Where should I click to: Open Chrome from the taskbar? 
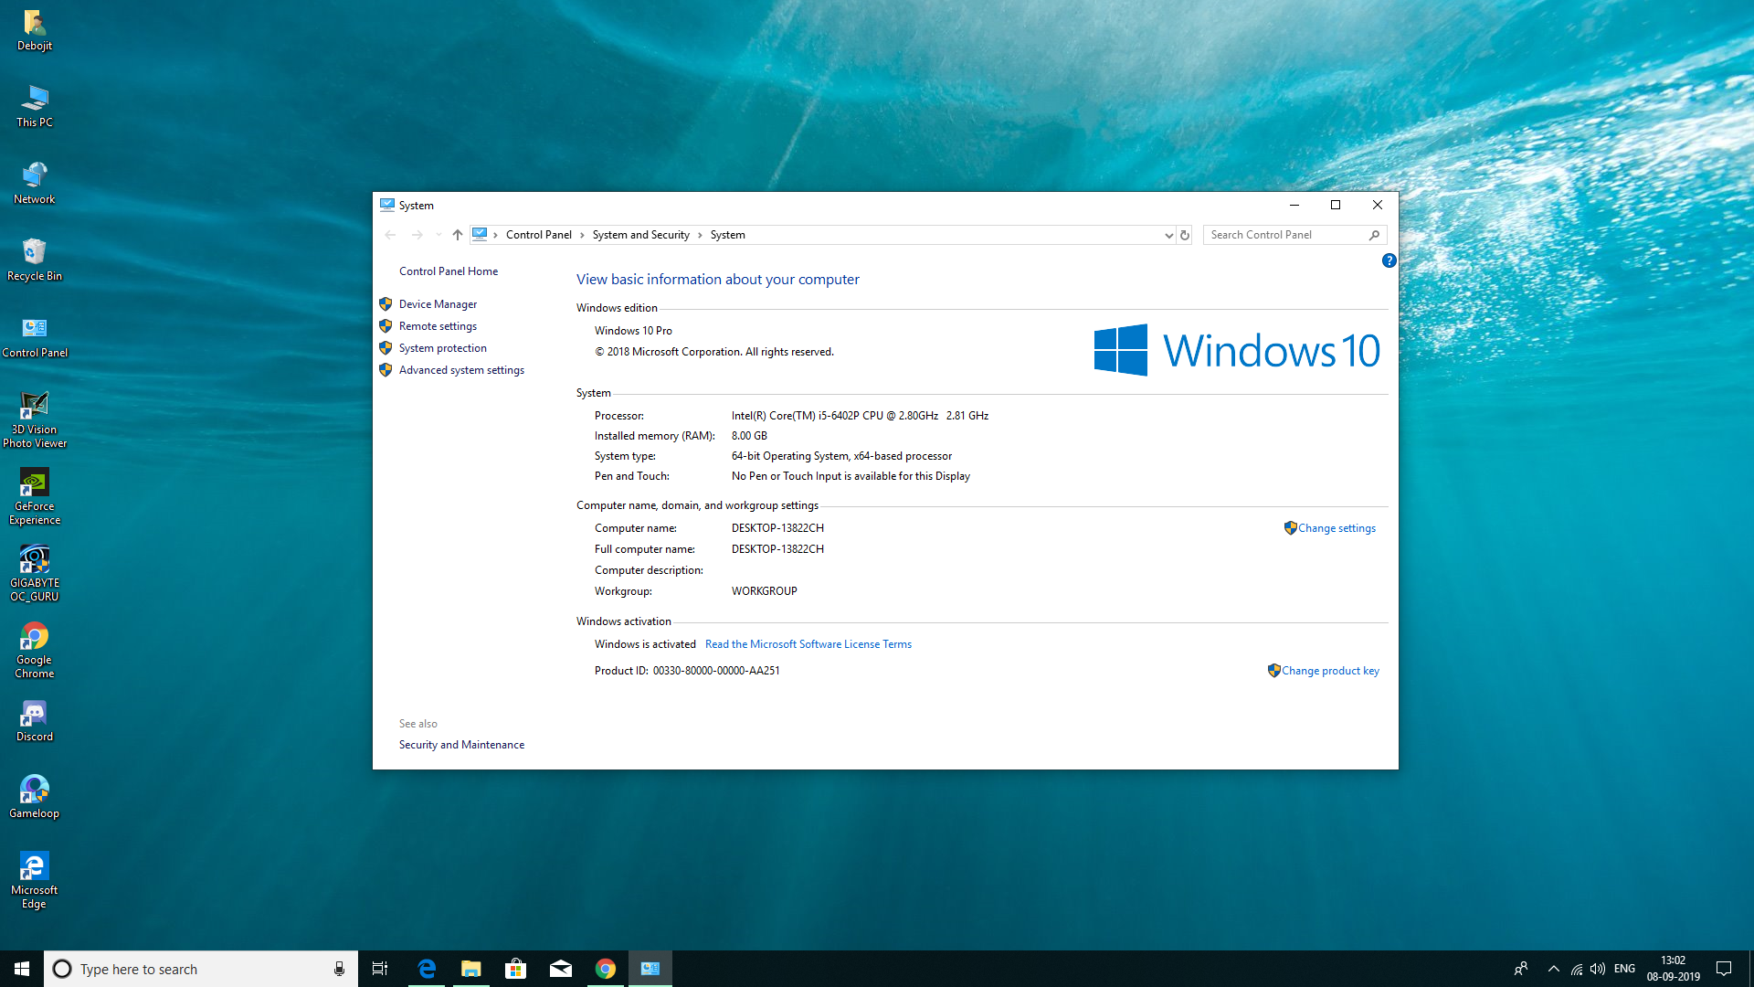[606, 969]
